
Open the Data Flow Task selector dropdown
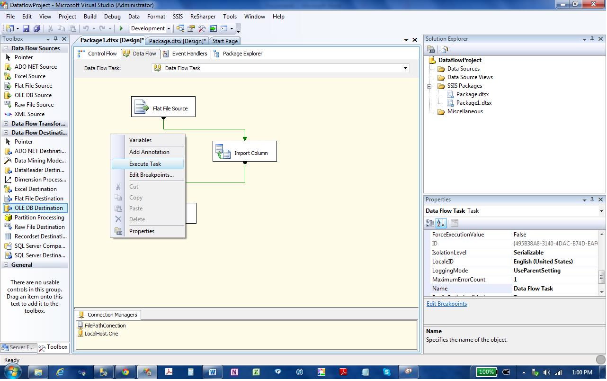[405, 68]
